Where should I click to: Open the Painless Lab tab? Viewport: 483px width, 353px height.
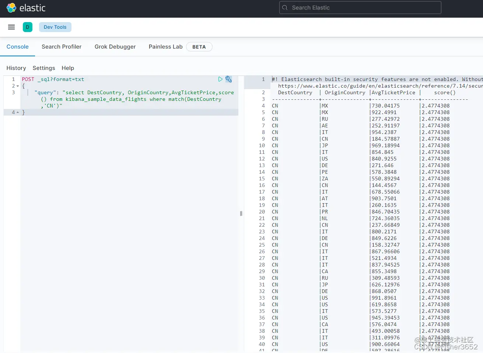165,47
